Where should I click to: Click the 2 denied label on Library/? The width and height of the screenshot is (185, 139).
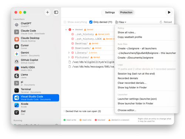point(93,53)
